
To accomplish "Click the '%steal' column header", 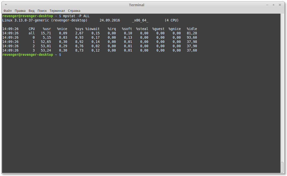I will pos(142,29).
